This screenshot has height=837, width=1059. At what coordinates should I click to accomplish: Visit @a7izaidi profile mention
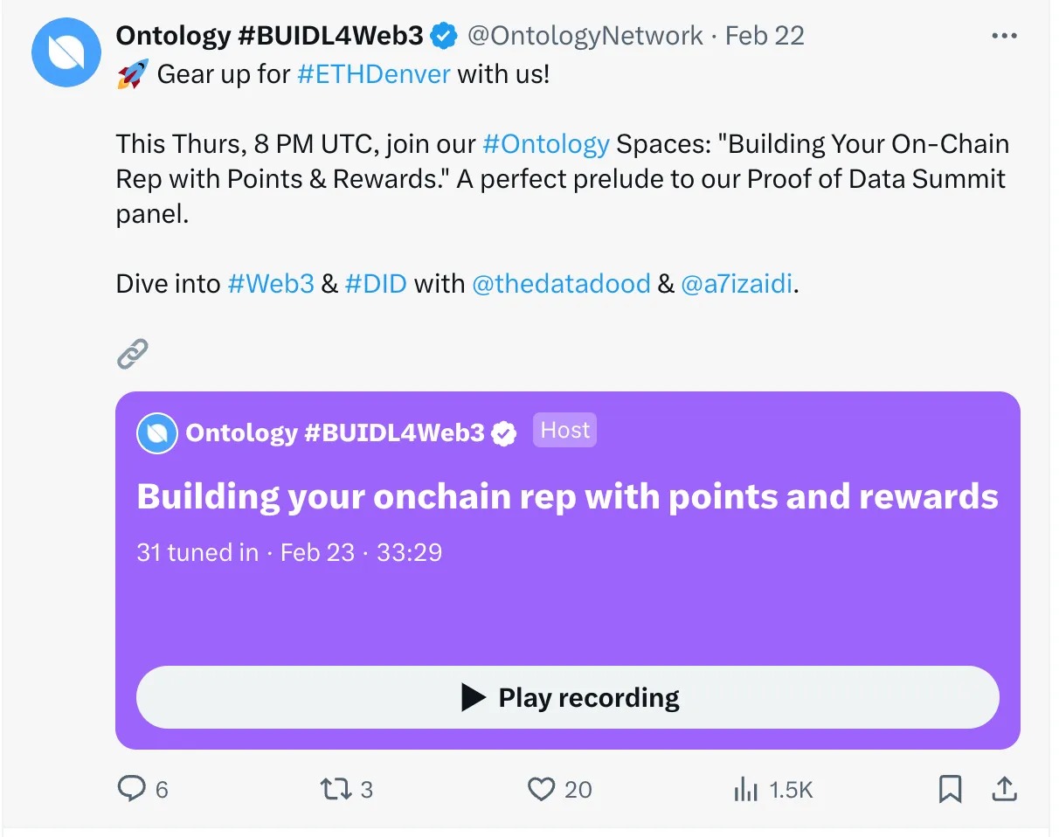pyautogui.click(x=737, y=283)
